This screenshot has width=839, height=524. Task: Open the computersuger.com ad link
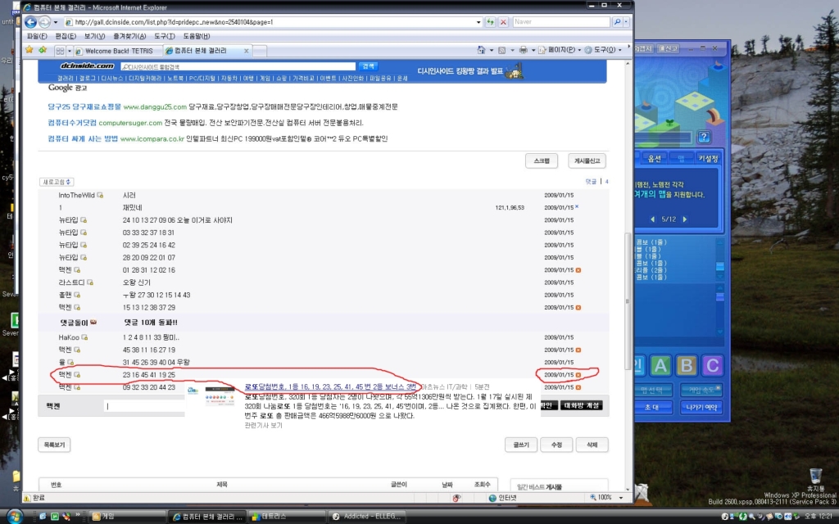tap(130, 123)
